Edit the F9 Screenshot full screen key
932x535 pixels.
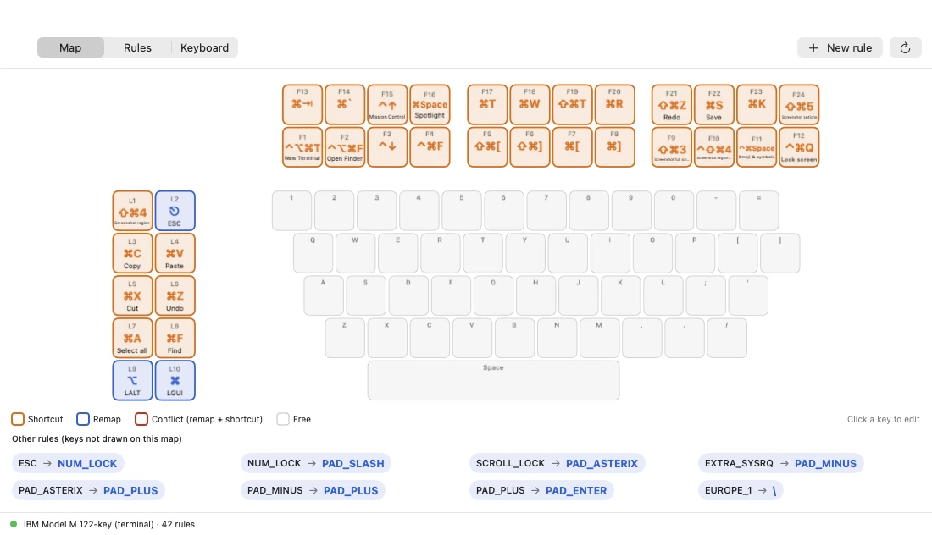672,147
